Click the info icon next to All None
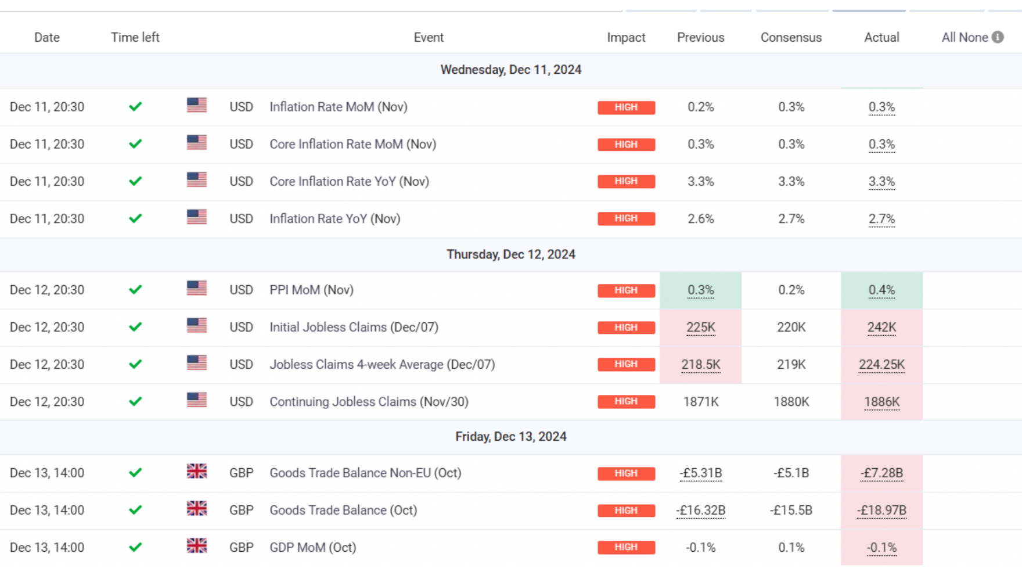Viewport: 1022px width, 575px height. [998, 37]
